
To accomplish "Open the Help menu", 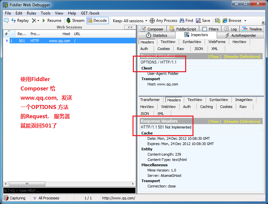I will [x=72, y=13].
